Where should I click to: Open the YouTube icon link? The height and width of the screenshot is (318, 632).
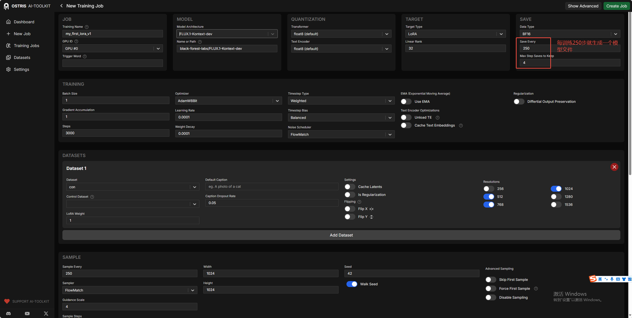[x=27, y=314]
